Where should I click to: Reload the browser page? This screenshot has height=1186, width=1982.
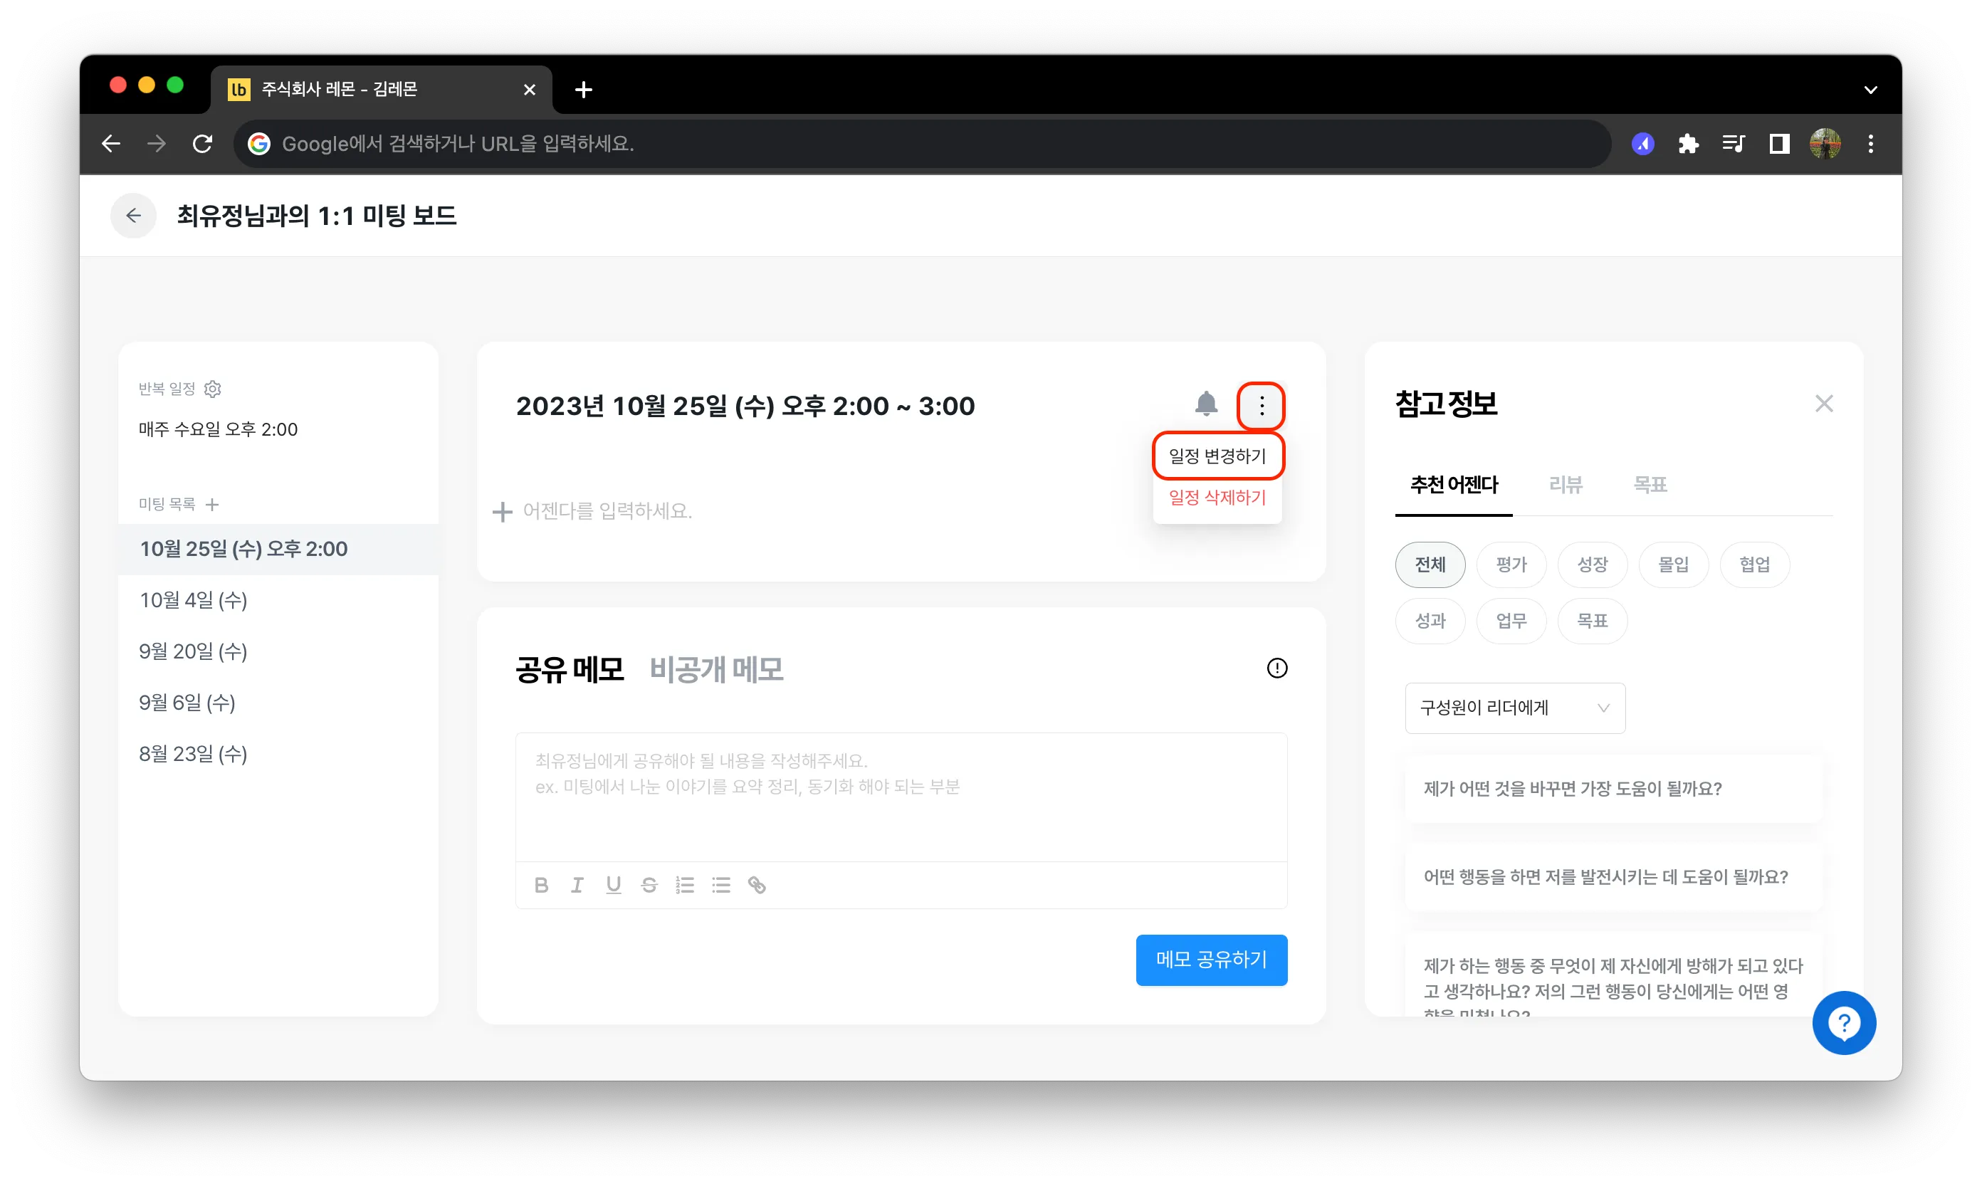tap(202, 144)
